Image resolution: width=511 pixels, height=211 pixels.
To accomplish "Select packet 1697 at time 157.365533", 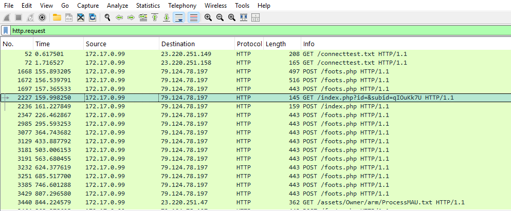I will [x=255, y=89].
